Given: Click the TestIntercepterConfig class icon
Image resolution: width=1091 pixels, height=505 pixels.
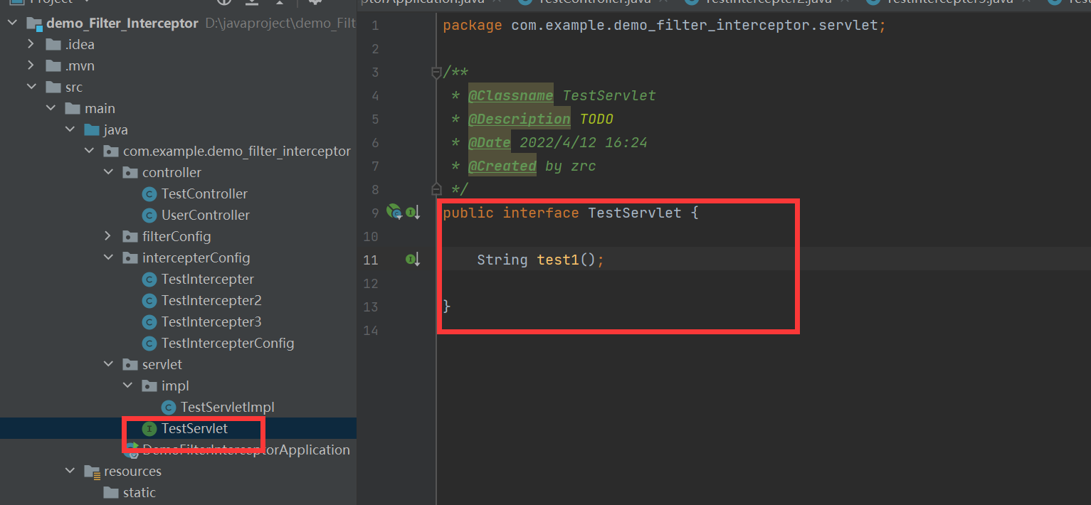Looking at the screenshot, I should (x=149, y=344).
